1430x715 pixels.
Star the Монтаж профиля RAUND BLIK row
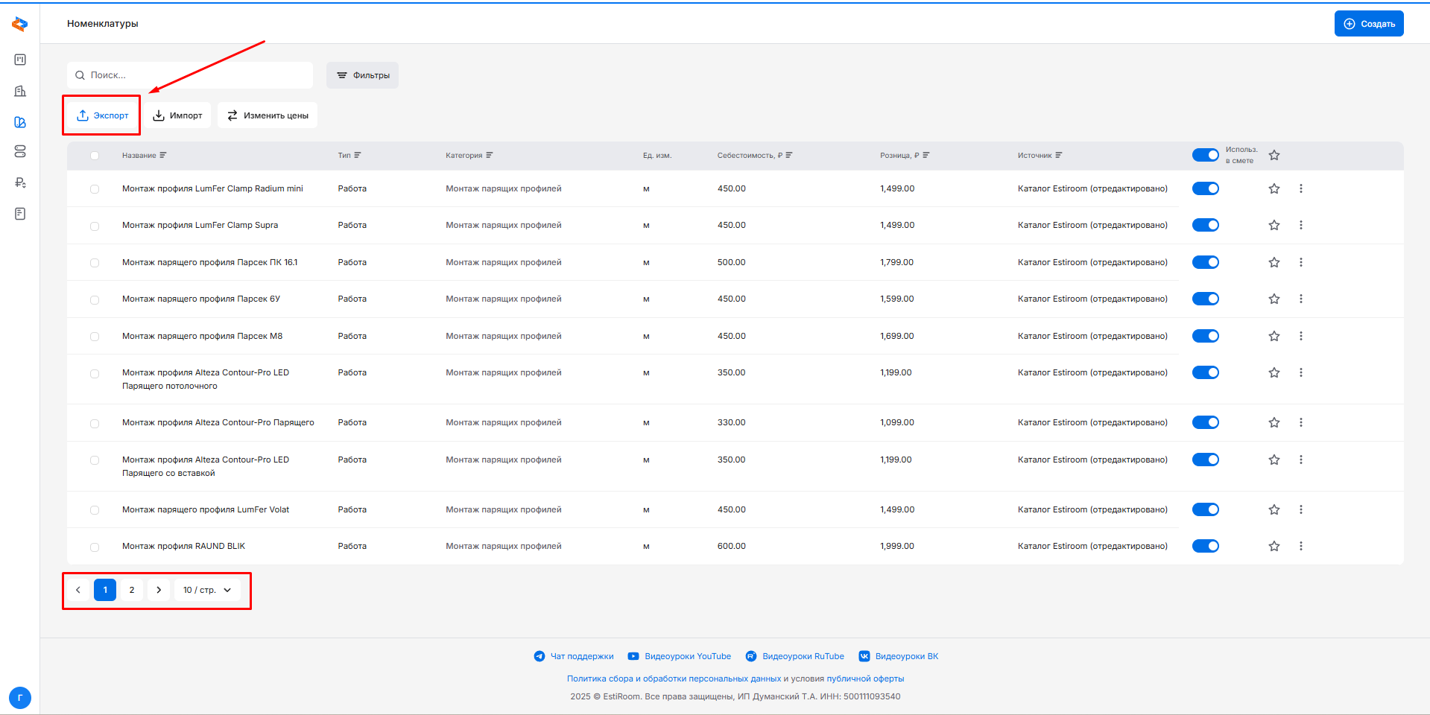click(x=1274, y=546)
